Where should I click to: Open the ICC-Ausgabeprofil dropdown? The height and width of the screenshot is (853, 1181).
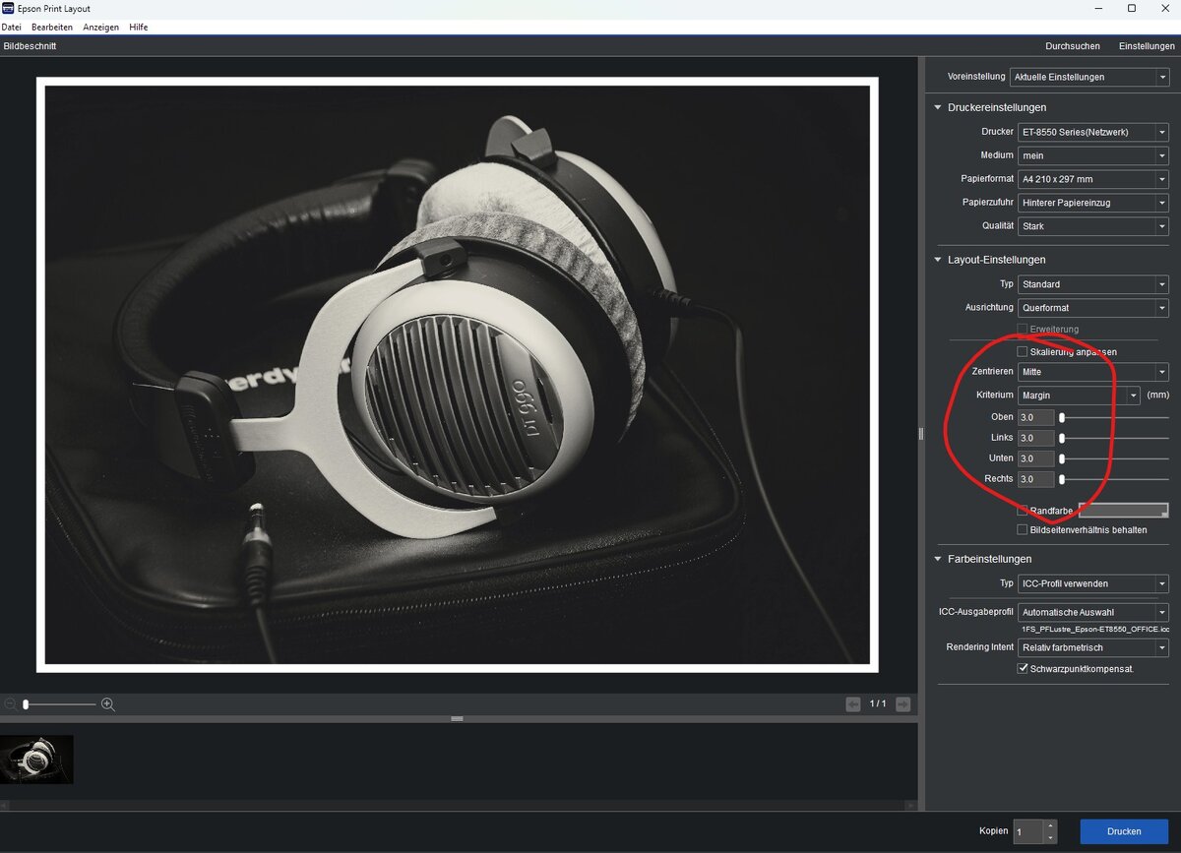coord(1092,612)
